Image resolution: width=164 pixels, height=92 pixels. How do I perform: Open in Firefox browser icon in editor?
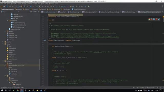tap(151, 19)
